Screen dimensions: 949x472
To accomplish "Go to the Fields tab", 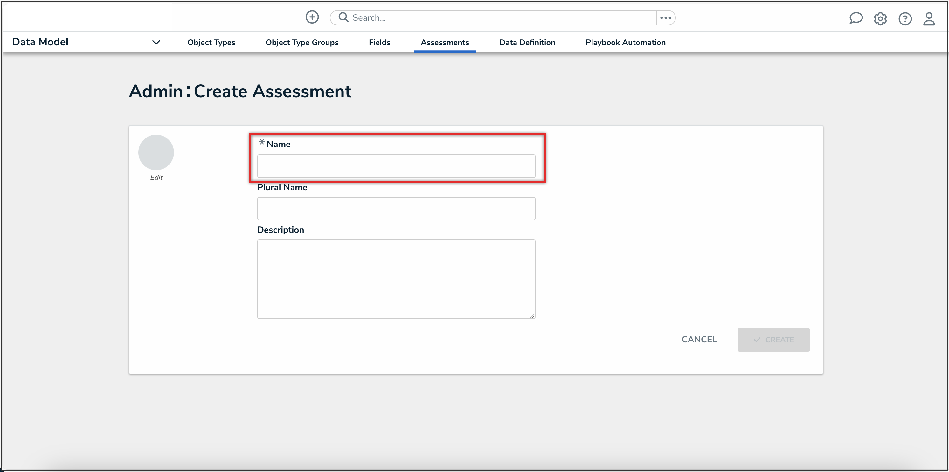I will coord(379,42).
